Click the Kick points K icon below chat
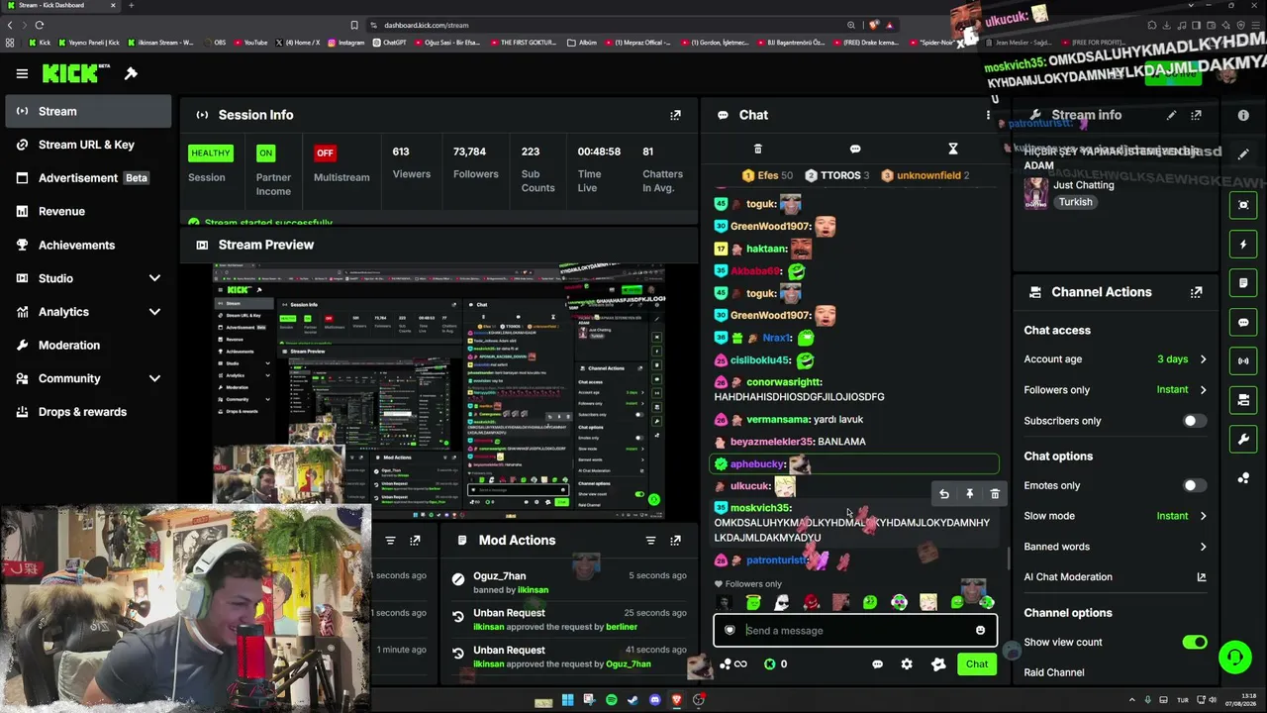This screenshot has height=713, width=1267. 769,664
